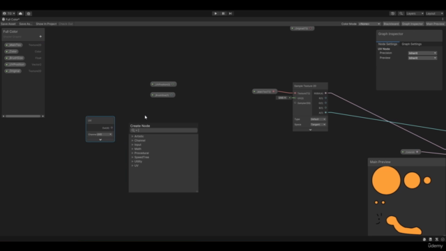Click the G(1) output port

(x=325, y=102)
